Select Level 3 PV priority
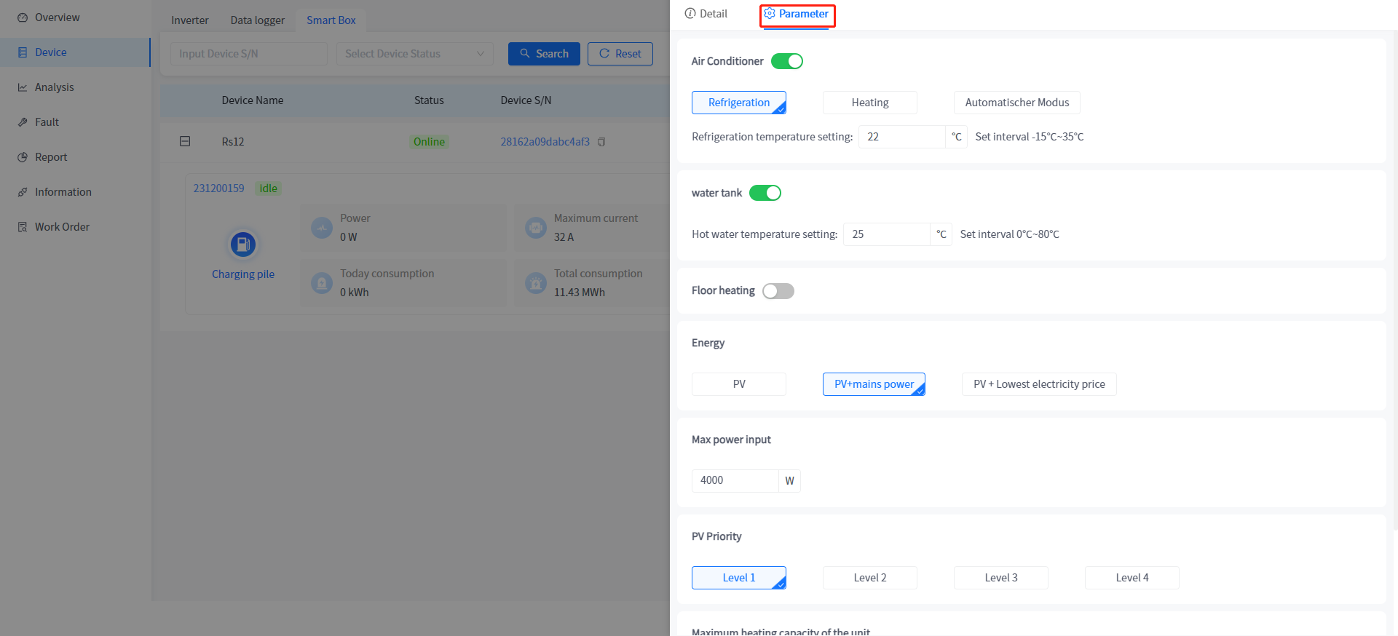This screenshot has height=636, width=1398. (x=1000, y=578)
